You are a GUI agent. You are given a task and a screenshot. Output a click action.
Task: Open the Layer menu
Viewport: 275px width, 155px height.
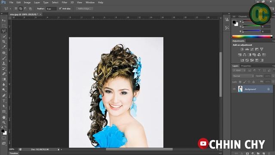point(37,3)
